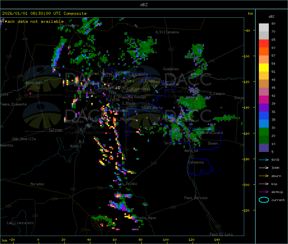Click the Guadales location label
Viewport: 288px width, 244px height.
coord(171,69)
